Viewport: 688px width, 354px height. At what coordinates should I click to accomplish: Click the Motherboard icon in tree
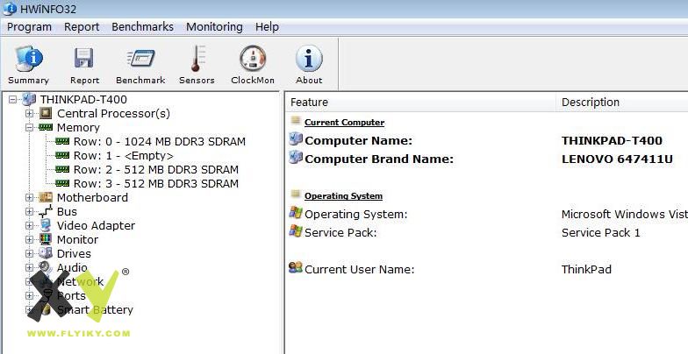tap(46, 198)
